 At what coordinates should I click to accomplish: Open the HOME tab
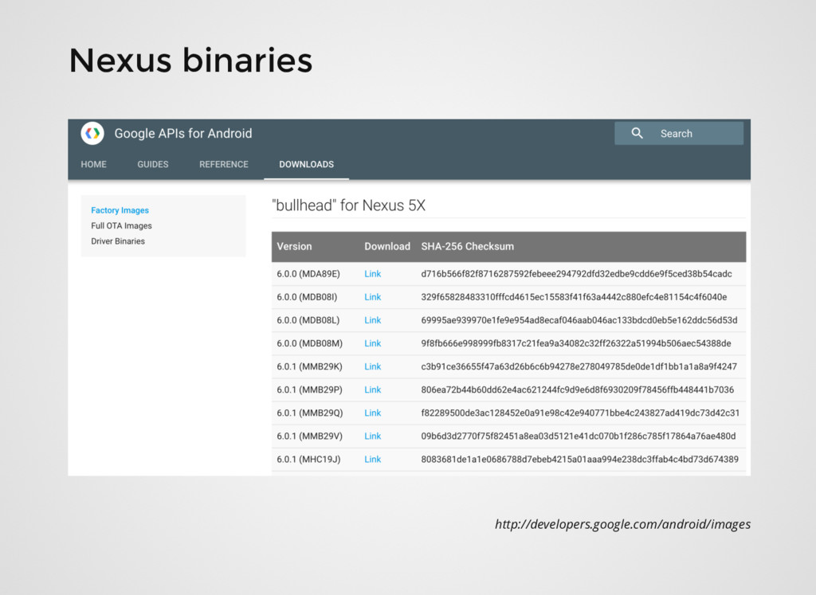pos(94,164)
